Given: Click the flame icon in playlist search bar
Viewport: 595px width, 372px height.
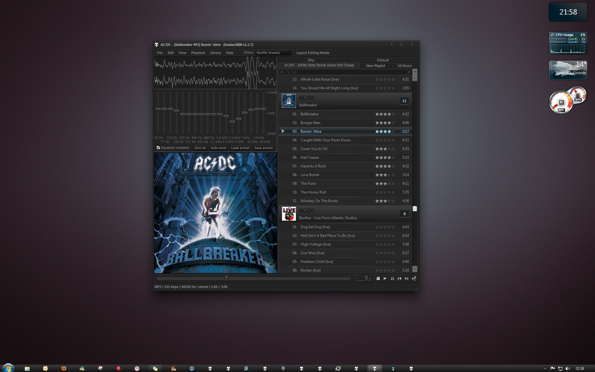Looking at the screenshot, I should [282, 72].
